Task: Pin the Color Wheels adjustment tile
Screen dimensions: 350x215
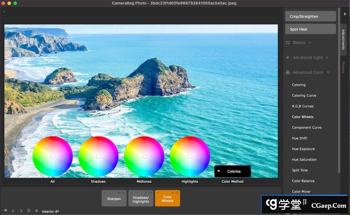Action: [172, 193]
